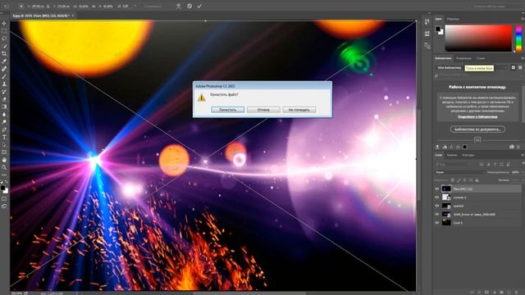This screenshot has height=295, width=525.
Task: Select the Quick Selection tool
Action: 4,46
